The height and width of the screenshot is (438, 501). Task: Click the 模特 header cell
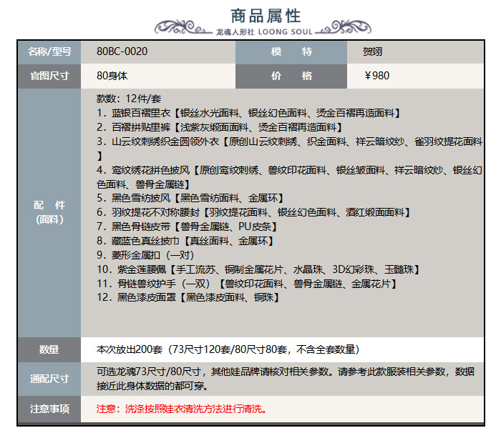[291, 51]
